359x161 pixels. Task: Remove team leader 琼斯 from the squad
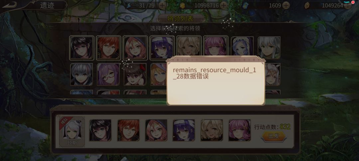coord(72,132)
